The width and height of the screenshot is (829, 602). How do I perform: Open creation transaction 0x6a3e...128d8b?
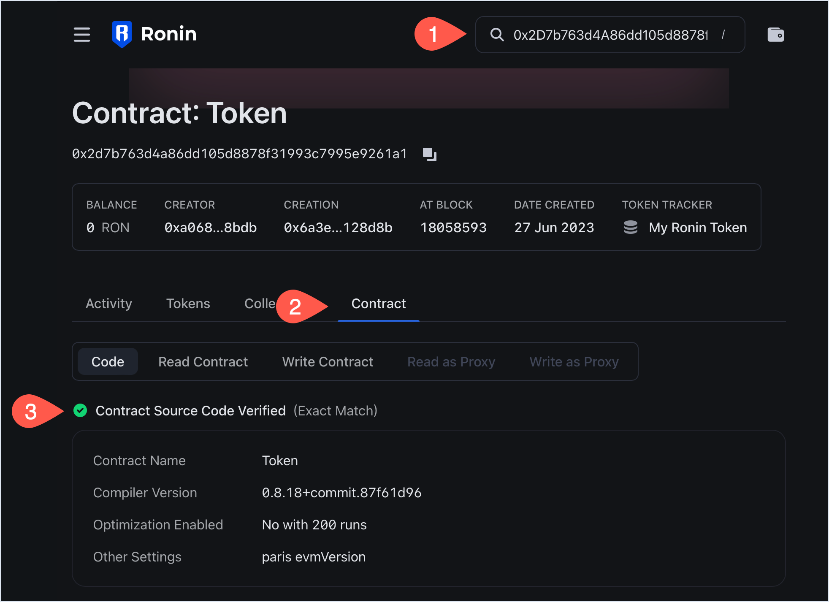(x=338, y=228)
